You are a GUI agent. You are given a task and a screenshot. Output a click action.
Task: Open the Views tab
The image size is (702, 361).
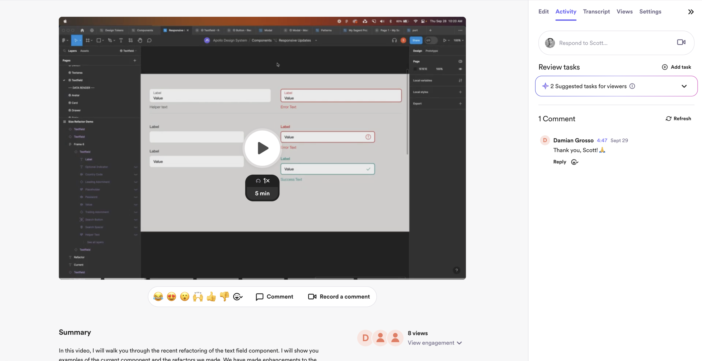(x=624, y=11)
